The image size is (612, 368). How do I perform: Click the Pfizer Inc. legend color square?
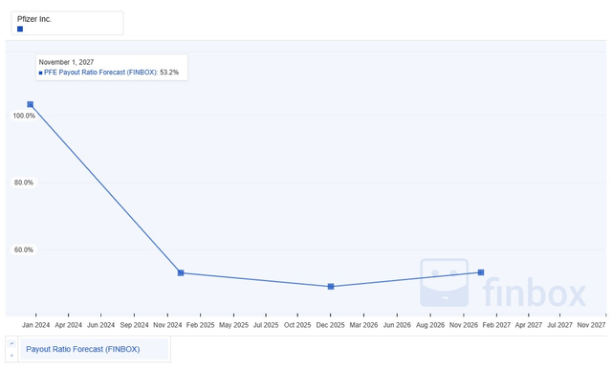pos(20,29)
